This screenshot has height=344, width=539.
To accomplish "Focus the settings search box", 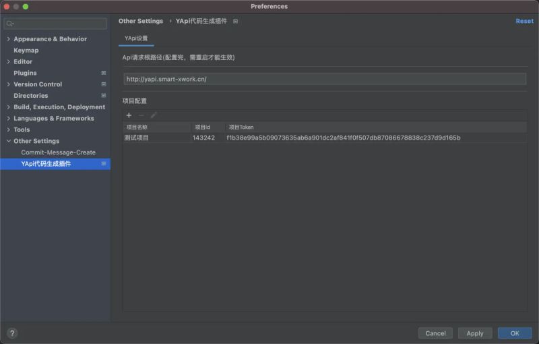I will (x=55, y=24).
